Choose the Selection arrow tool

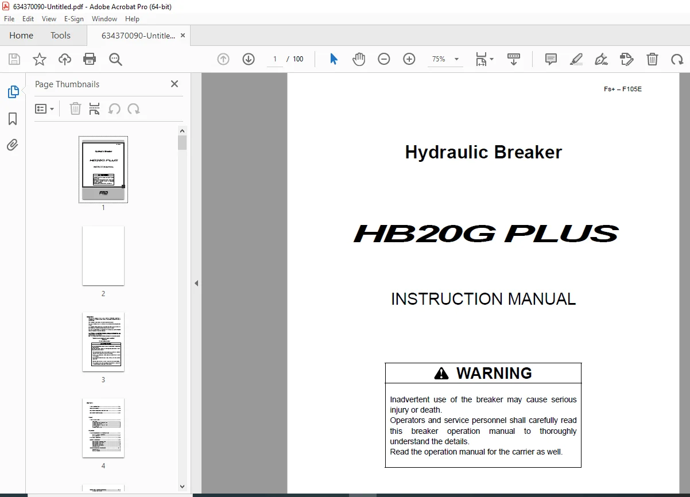(334, 59)
